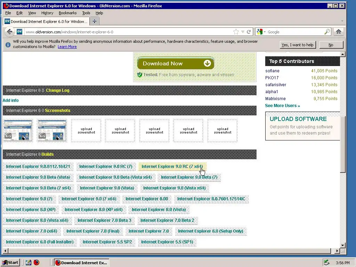The height and width of the screenshot is (267, 356).
Task: Click the system tray network icon
Action: pyautogui.click(x=326, y=263)
